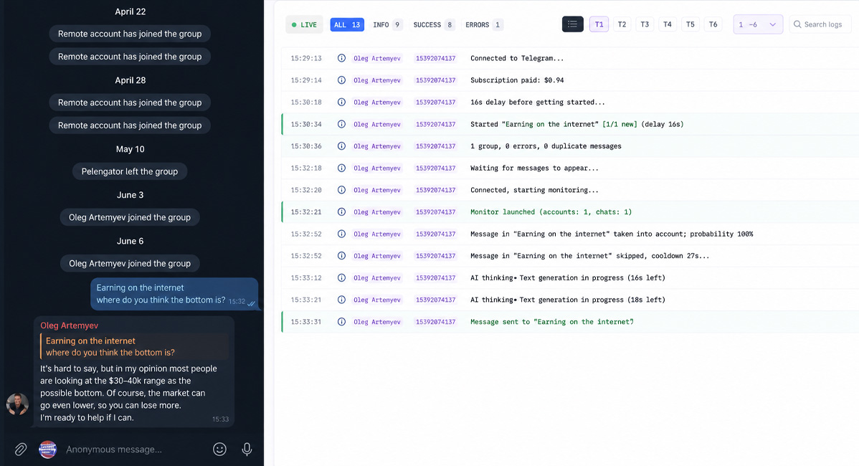
Task: Click log text '1 group, 0 errors, 0 duplicate messages'
Action: pyautogui.click(x=546, y=146)
